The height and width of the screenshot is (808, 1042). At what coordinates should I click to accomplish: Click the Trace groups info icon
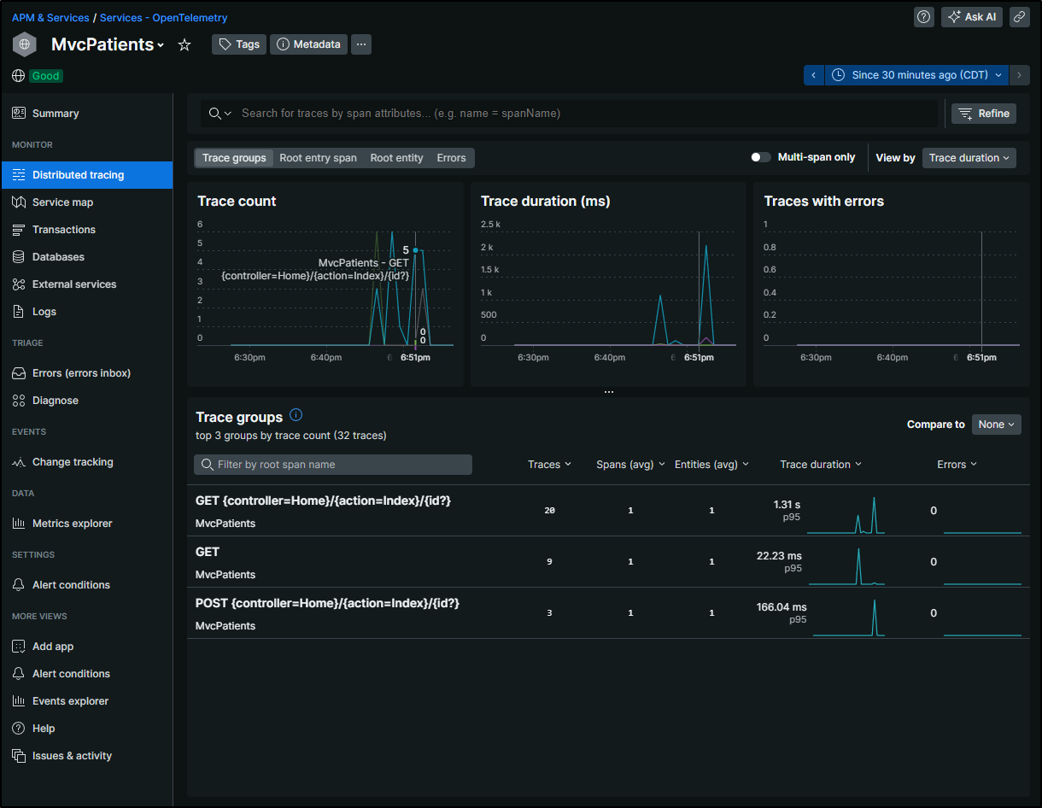(296, 415)
